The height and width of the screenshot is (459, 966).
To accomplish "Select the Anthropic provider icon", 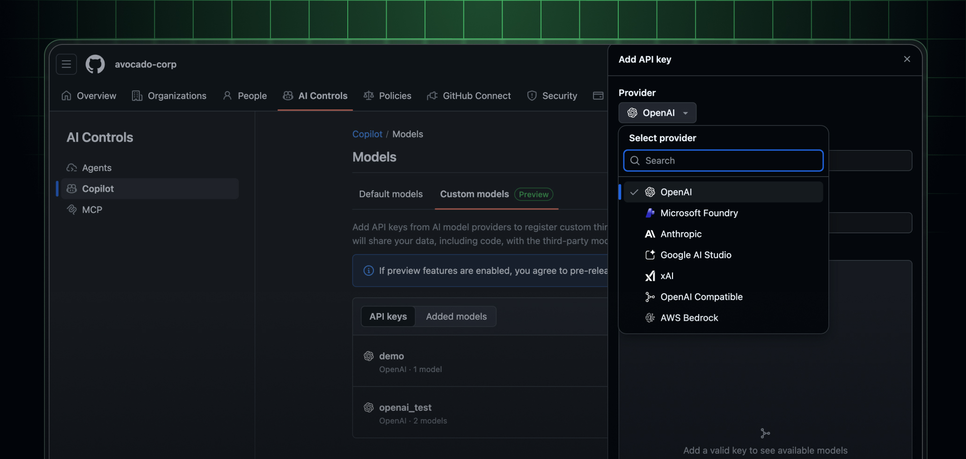I will tap(650, 234).
